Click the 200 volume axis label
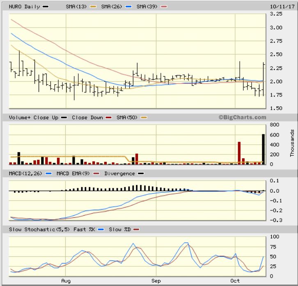The image size is (298, 286). [275, 155]
